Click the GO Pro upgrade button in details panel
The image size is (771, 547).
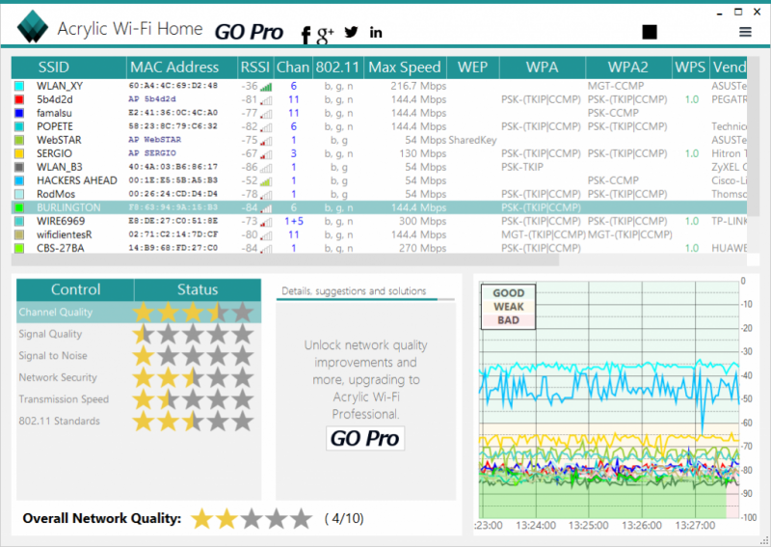pyautogui.click(x=365, y=438)
